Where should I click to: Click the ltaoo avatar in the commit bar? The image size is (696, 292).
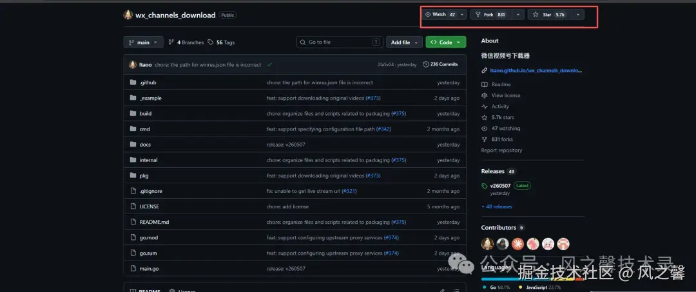coord(133,65)
